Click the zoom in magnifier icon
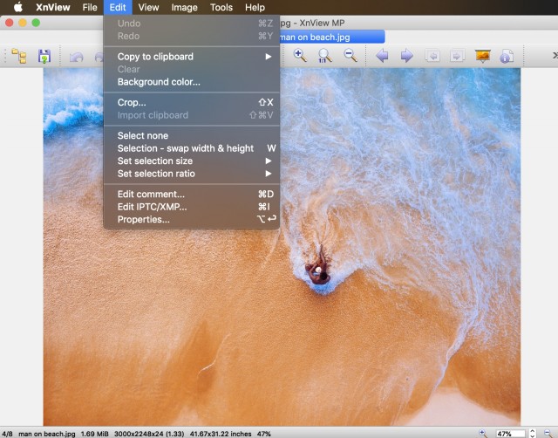Screen dimensions: 558x438 coord(300,56)
